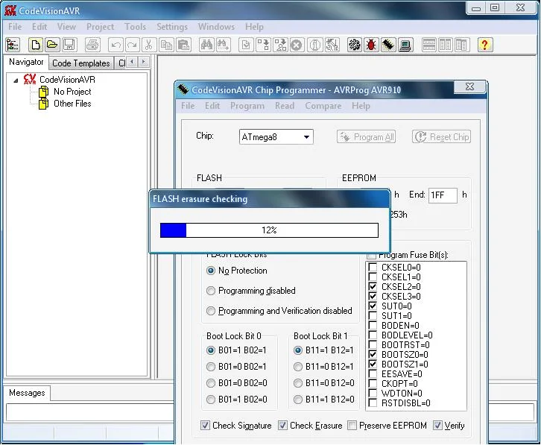Open terminal computer icon
This screenshot has width=541, height=445.
coord(405,45)
